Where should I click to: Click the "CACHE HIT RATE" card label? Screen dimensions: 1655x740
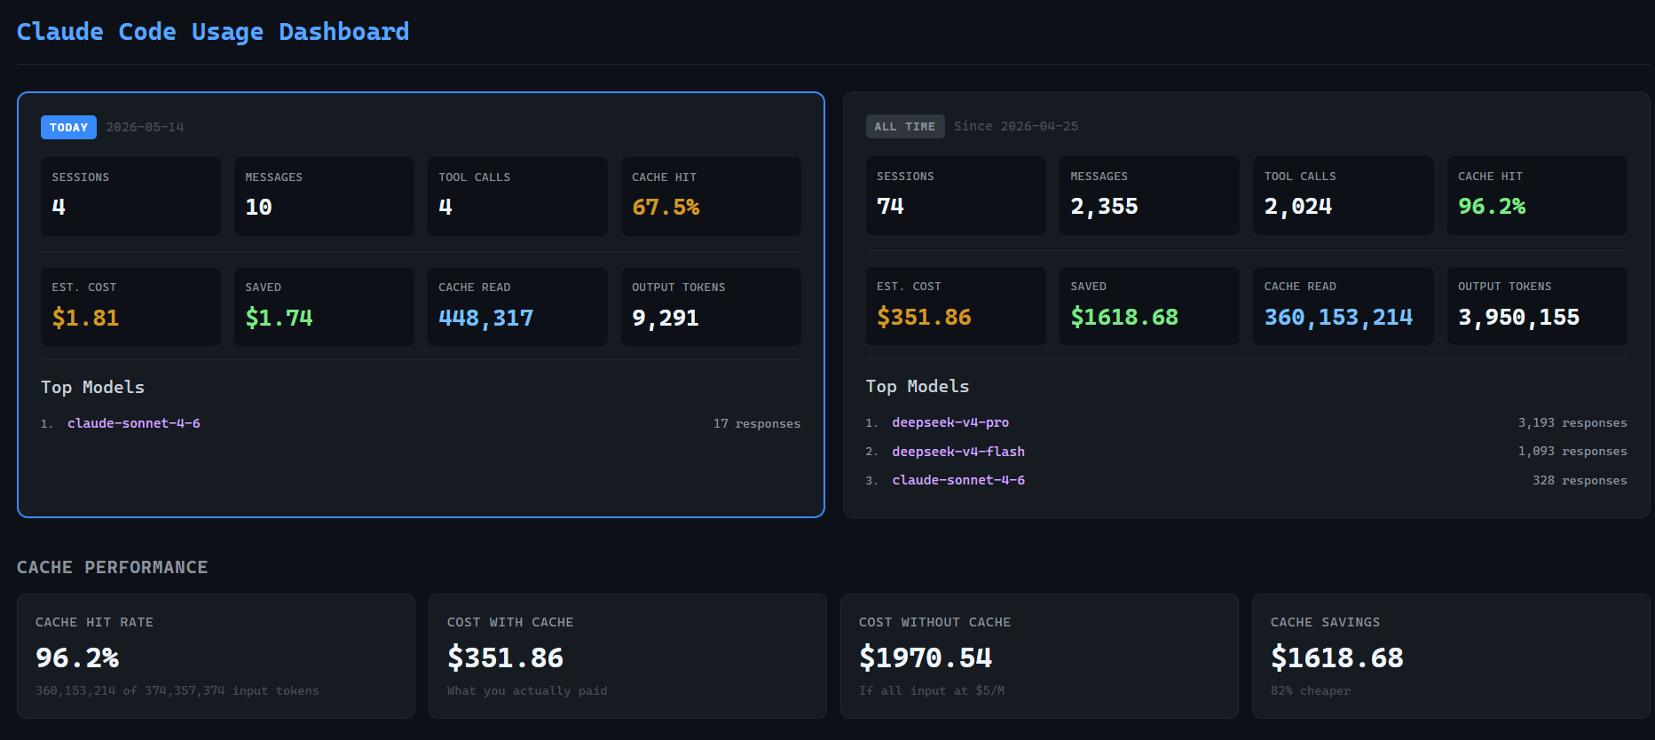(x=94, y=622)
